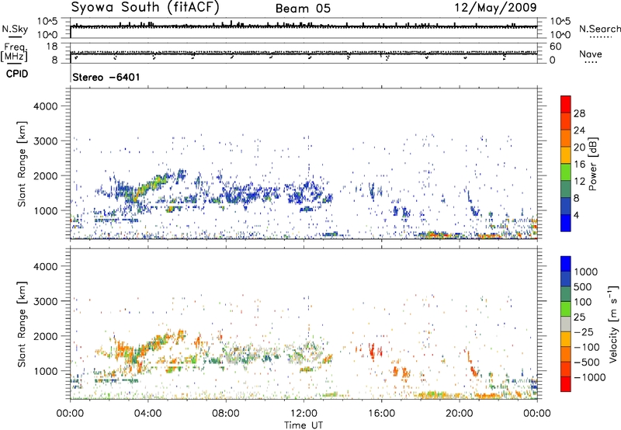Click the '100' label on the velocity colorbar

coord(582,302)
